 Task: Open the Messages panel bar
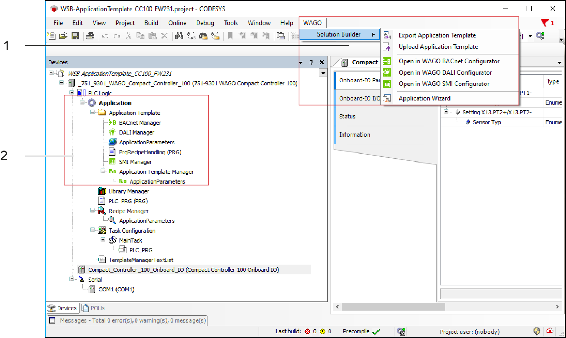click(x=127, y=320)
